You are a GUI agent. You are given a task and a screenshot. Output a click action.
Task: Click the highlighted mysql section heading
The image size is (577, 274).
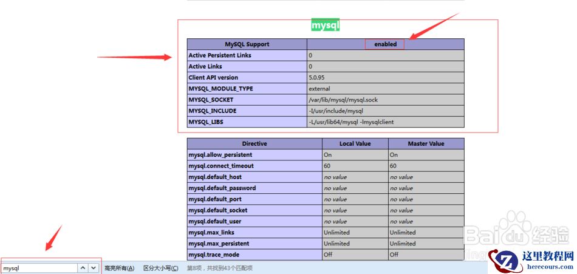click(x=326, y=26)
